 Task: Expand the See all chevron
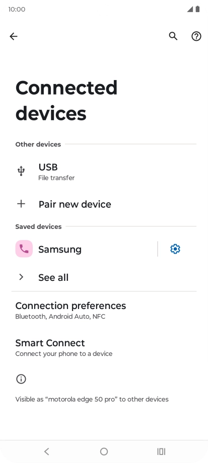pos(21,277)
